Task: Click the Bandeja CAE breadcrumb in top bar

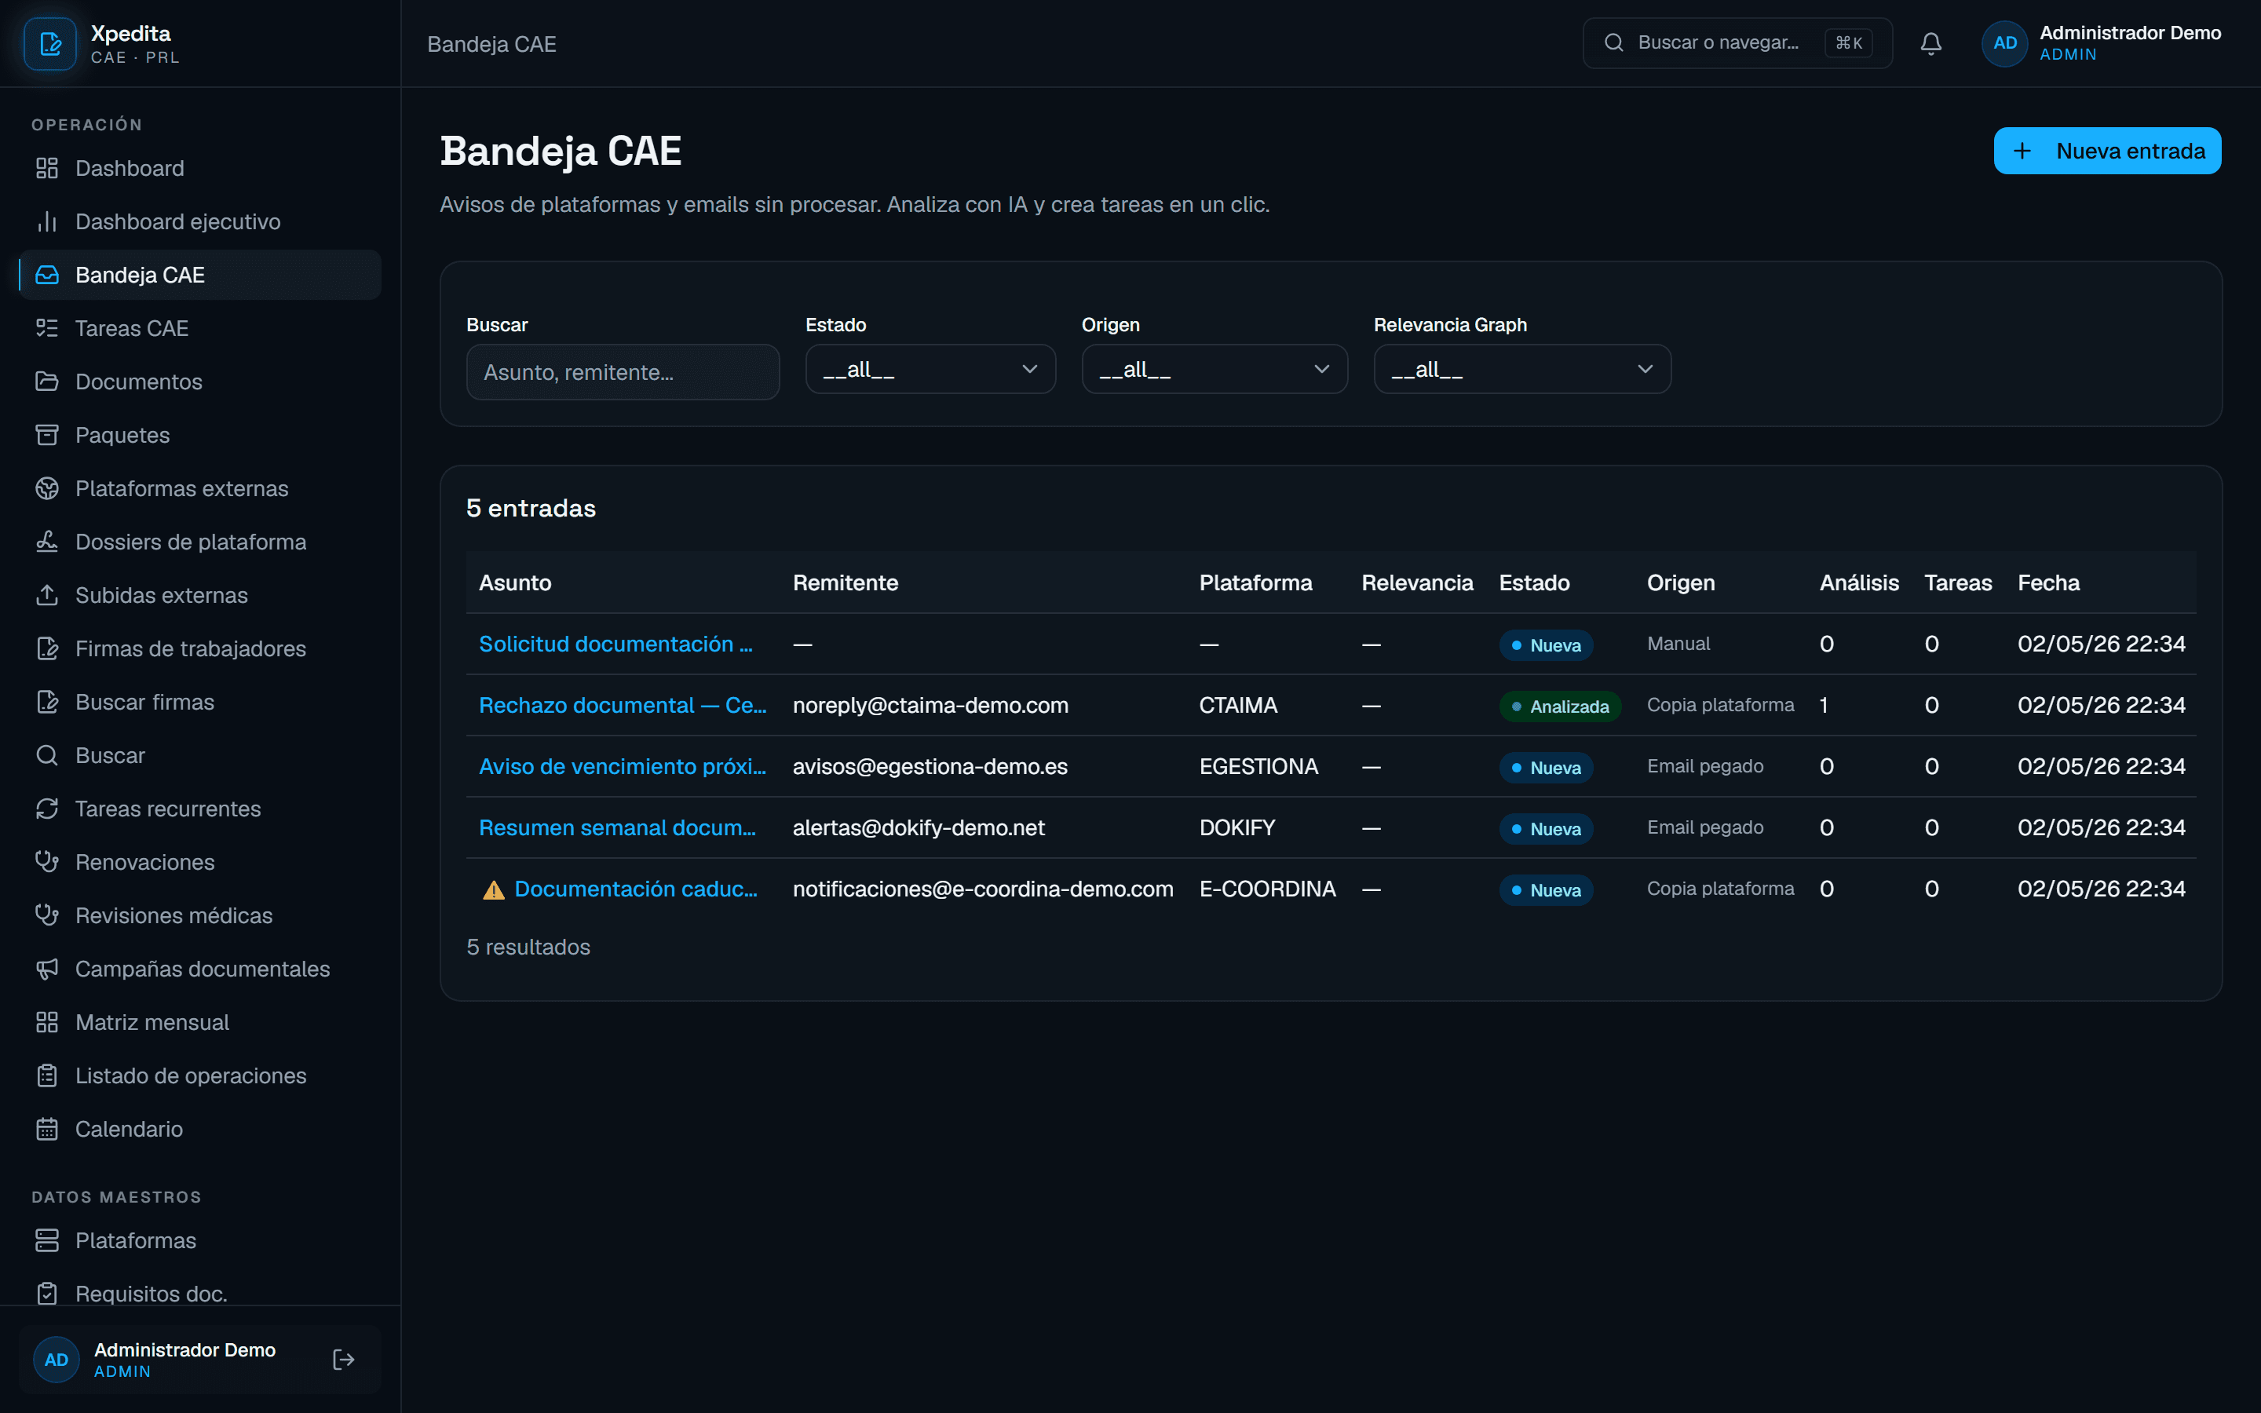Action: (491, 44)
